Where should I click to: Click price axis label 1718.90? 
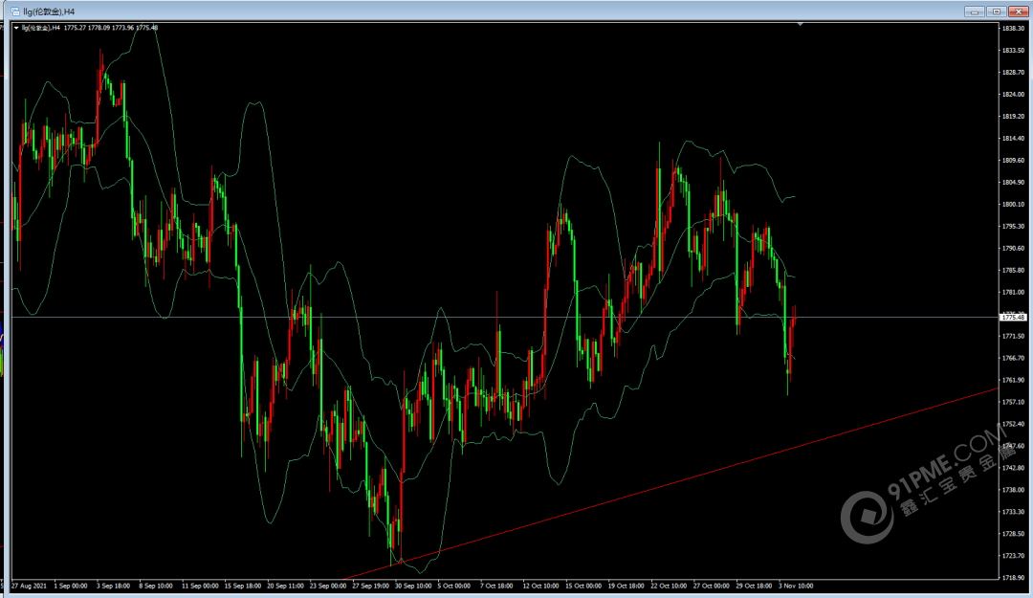1013,578
